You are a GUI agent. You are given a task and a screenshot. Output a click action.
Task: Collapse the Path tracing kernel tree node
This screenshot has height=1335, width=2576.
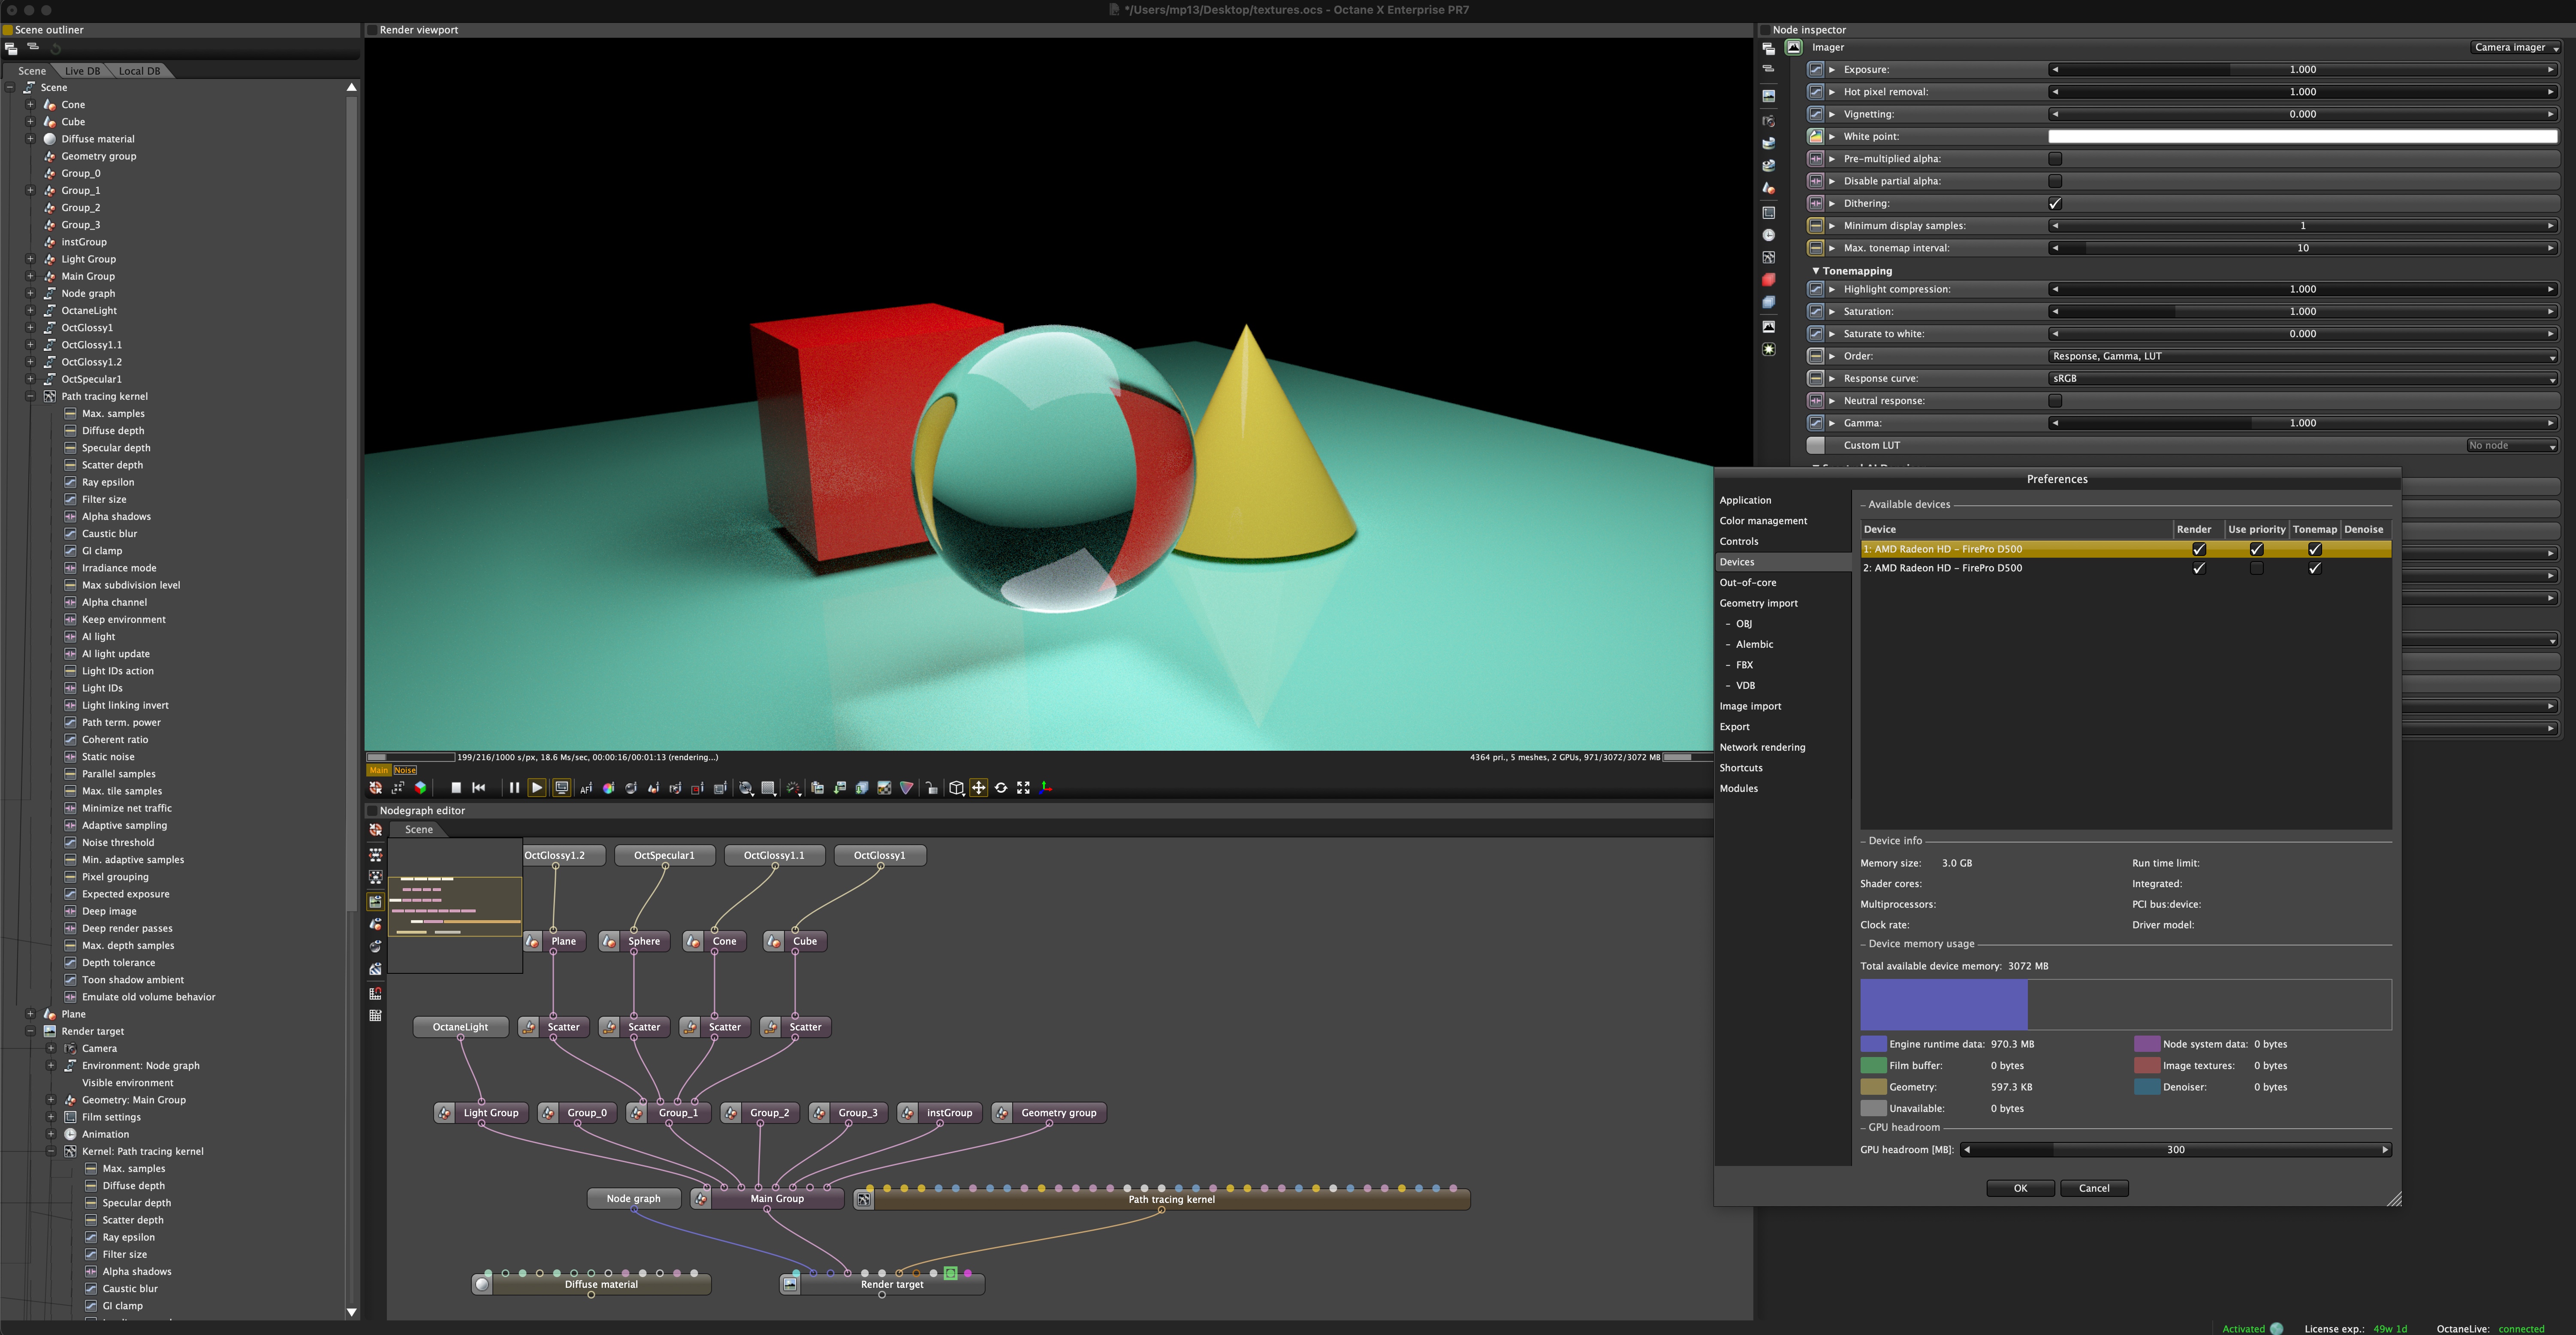31,397
